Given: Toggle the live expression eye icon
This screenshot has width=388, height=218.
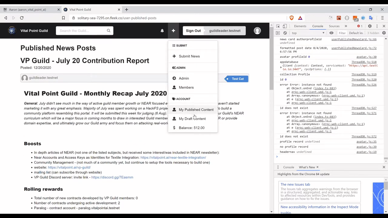Looking at the screenshot, I should (x=331, y=33).
